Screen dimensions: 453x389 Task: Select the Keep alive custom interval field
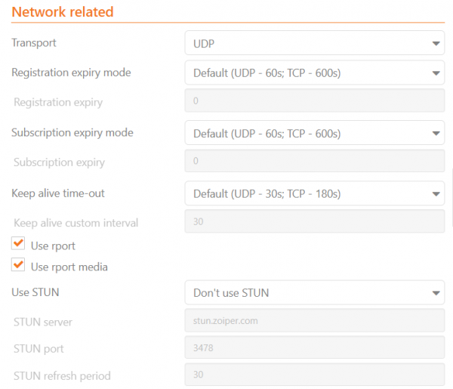click(x=314, y=222)
